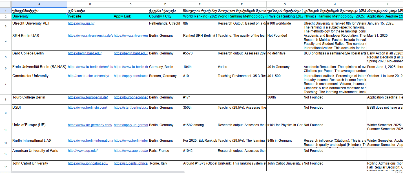
Task: Open SRH Berlin website link in column B
Action: [x=90, y=36]
